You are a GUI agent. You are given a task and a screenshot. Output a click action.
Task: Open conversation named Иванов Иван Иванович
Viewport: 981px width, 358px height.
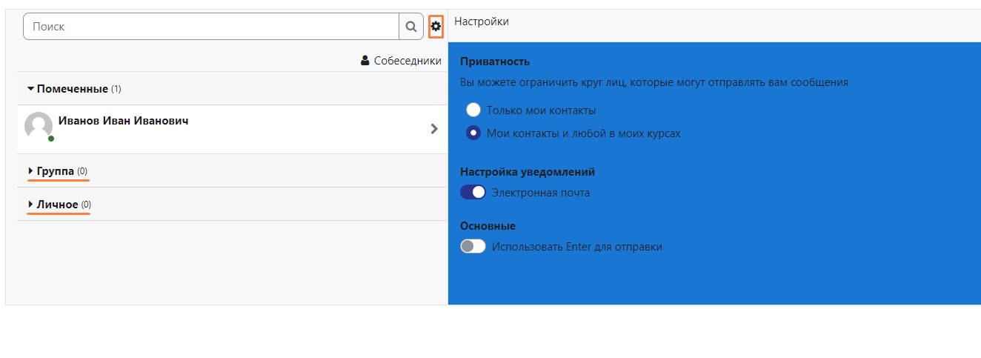(123, 121)
